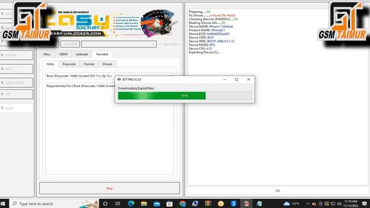Open the device port dropdown next to Scan ADB

click(119, 44)
